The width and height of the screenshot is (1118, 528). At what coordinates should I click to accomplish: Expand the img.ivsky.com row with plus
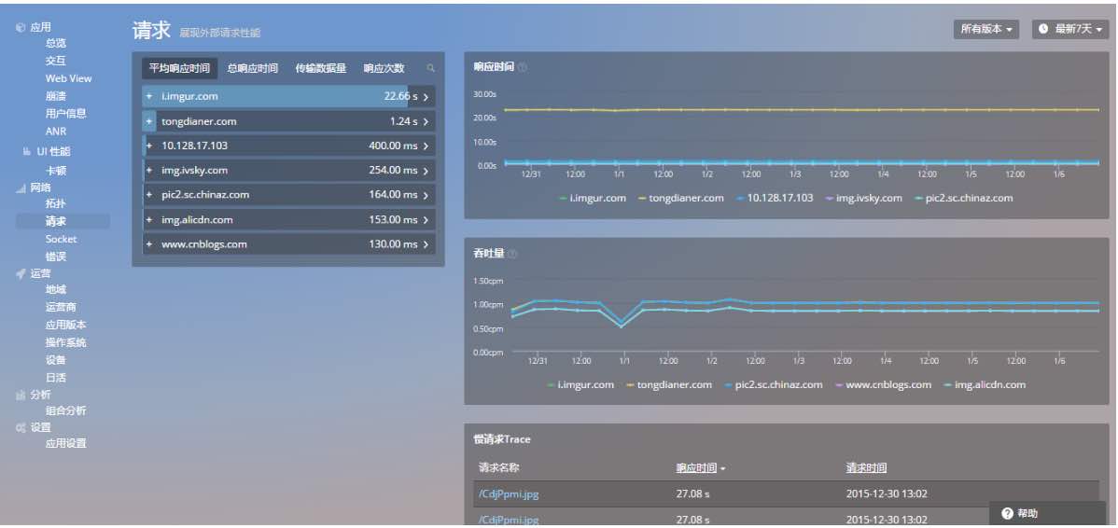149,171
